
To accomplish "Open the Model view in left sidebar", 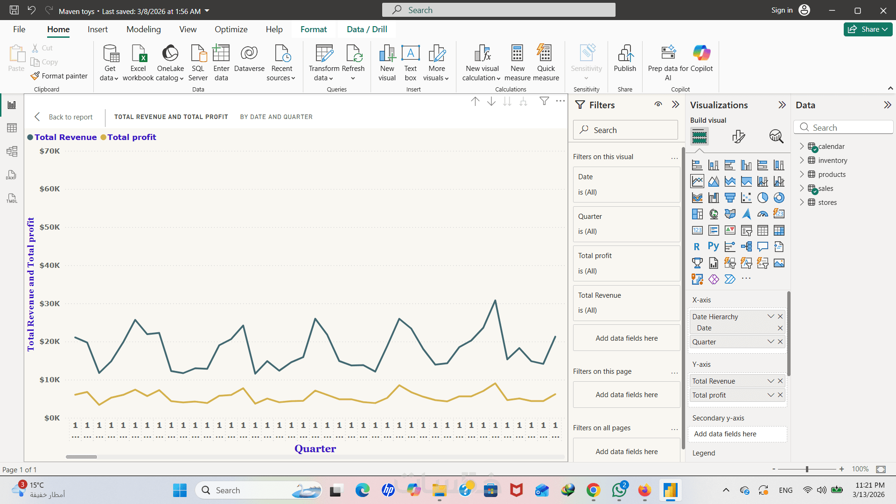I will [x=12, y=151].
